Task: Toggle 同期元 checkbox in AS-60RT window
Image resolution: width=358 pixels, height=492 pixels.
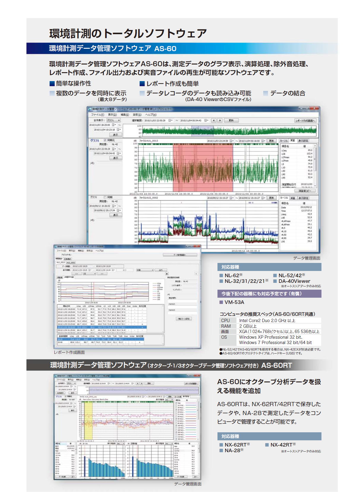Action: pos(65,396)
